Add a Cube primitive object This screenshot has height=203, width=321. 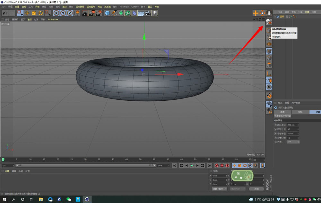[x=107, y=13]
